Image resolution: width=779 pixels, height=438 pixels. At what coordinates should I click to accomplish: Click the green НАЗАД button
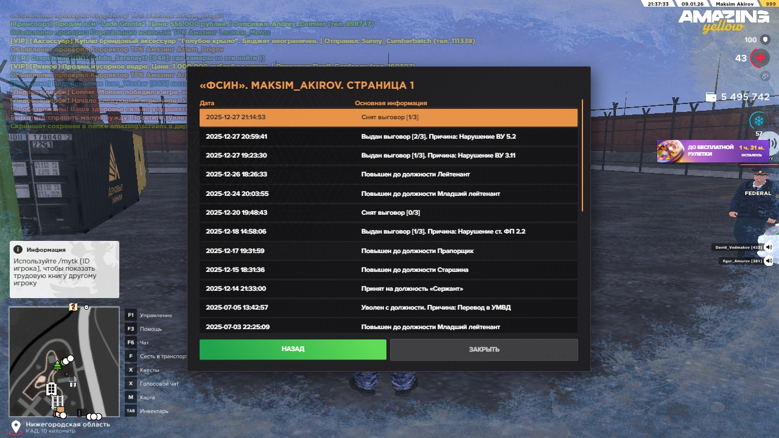293,349
